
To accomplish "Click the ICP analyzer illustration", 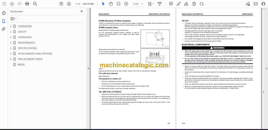I will [x=155, y=39].
